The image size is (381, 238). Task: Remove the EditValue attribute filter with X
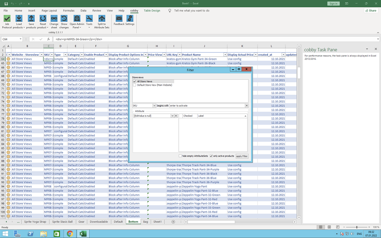[x=176, y=116]
